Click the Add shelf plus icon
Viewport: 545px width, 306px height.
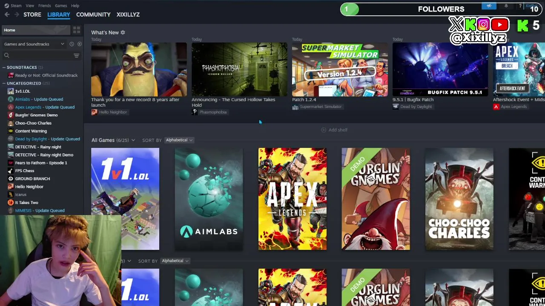(x=324, y=130)
